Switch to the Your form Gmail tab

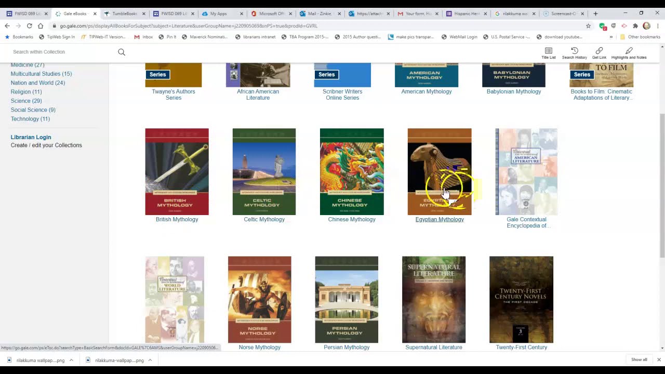[x=417, y=14]
